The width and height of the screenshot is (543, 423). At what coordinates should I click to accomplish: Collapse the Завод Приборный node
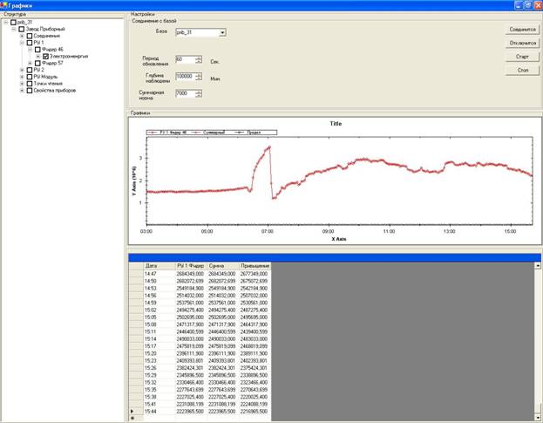point(14,29)
